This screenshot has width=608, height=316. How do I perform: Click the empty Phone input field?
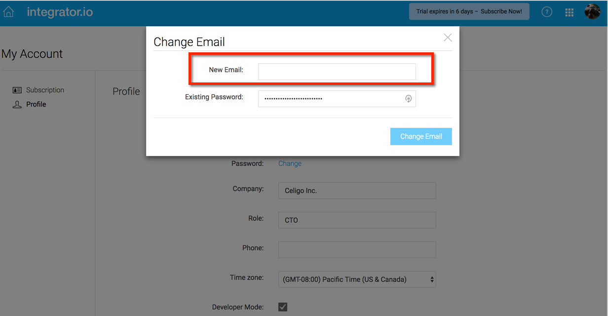coord(357,250)
